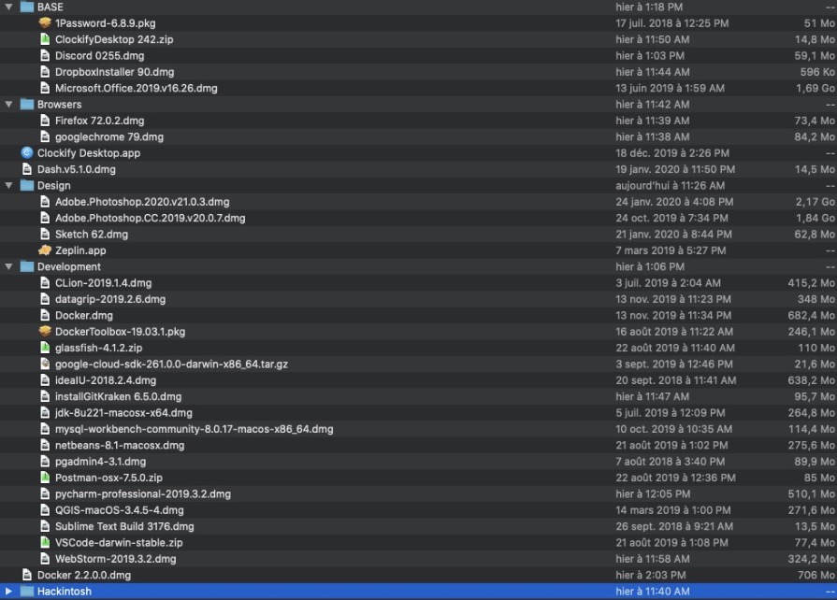Click the glassfish zip file icon
This screenshot has width=837, height=600.
point(45,348)
